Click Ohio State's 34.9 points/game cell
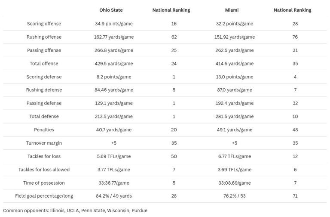The height and width of the screenshot is (217, 330). (x=114, y=24)
